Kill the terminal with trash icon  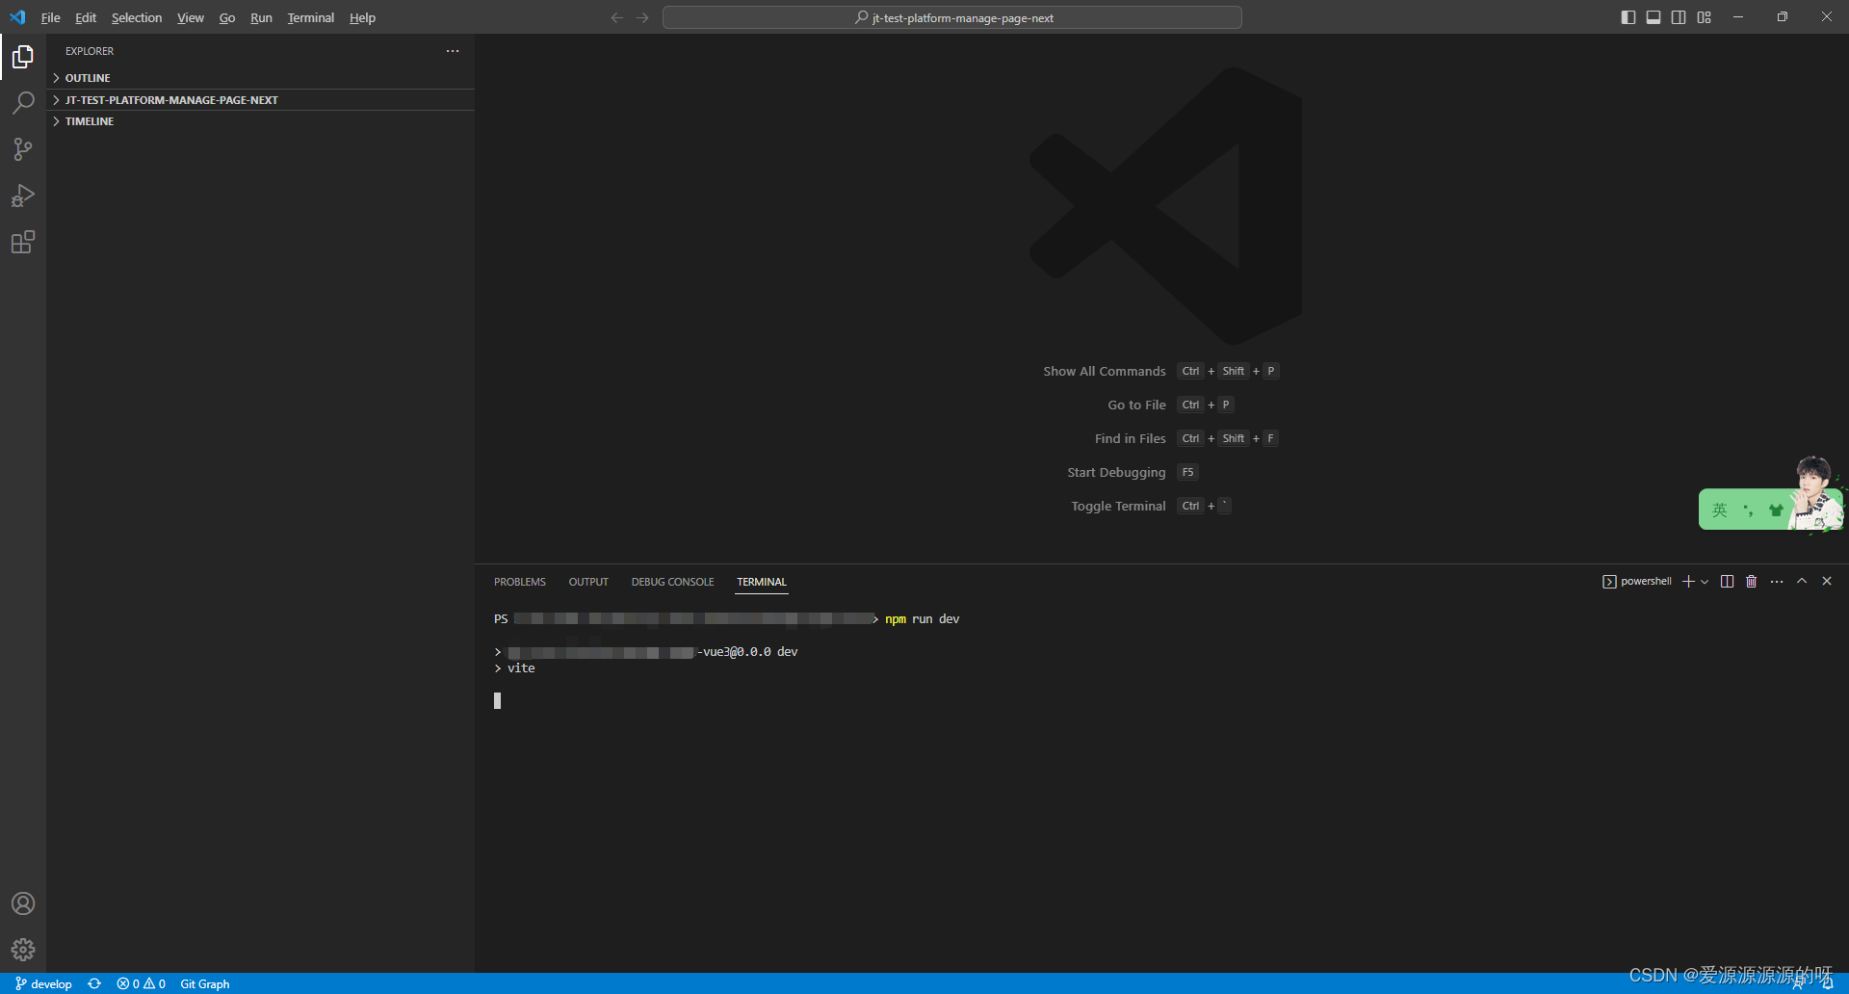(1752, 582)
